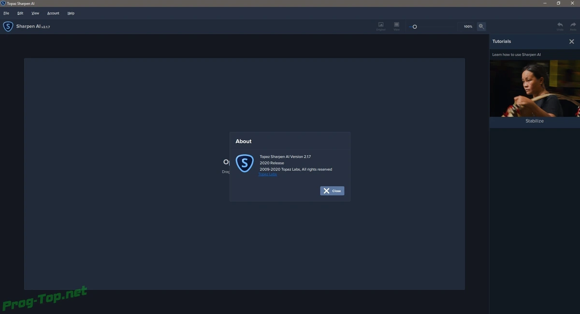
Task: Click the zoom slider handle
Action: pyautogui.click(x=415, y=27)
